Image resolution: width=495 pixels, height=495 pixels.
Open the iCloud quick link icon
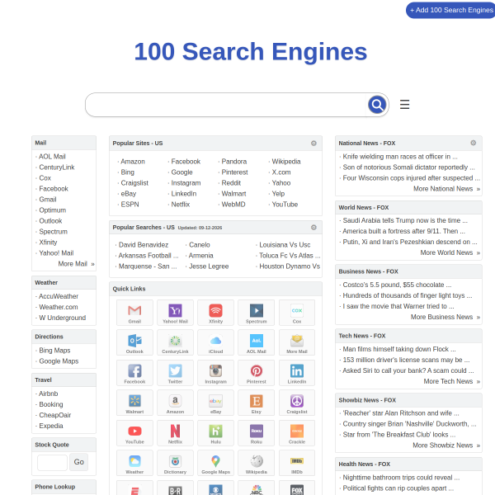[215, 342]
